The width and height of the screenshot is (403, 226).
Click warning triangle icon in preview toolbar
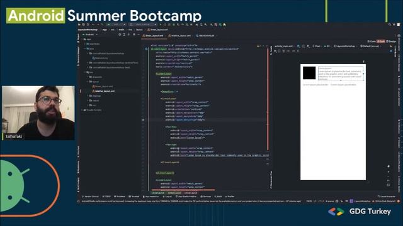point(391,46)
